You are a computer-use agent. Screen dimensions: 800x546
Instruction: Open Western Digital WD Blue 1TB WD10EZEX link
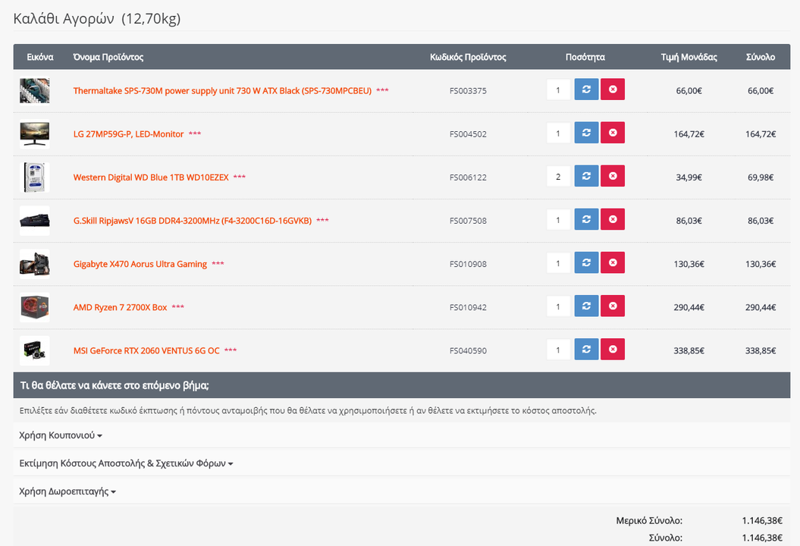(151, 177)
